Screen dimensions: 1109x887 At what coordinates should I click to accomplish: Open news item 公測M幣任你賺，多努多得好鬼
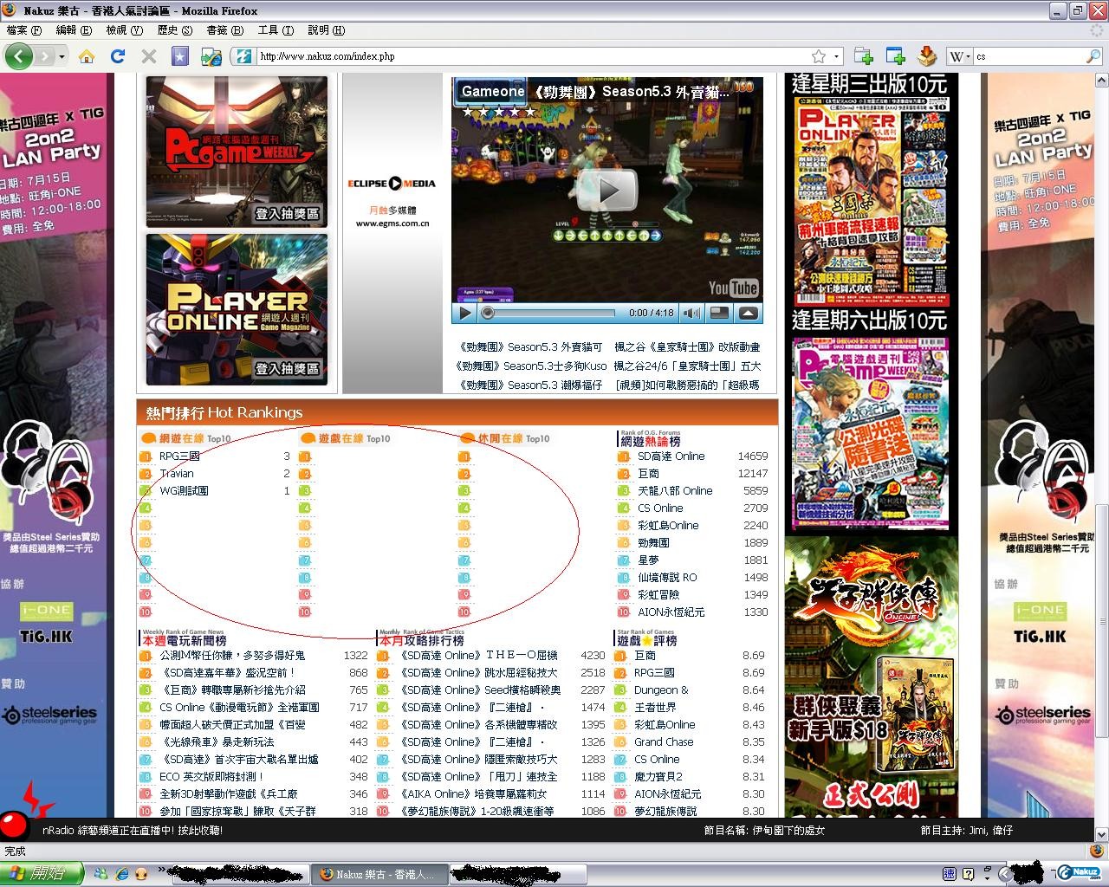tap(232, 656)
